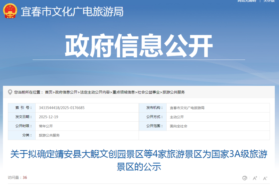Open the 网站无障碍 accessibility link

[x=246, y=1]
